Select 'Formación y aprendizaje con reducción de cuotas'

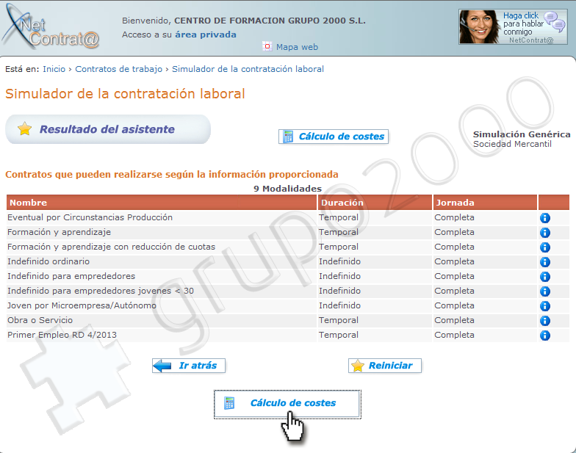(112, 247)
